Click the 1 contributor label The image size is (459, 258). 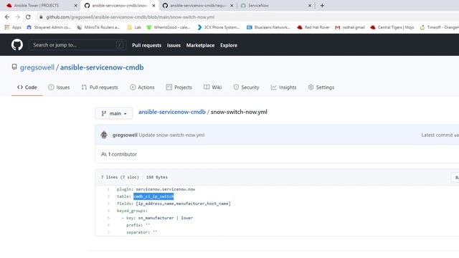119,154
